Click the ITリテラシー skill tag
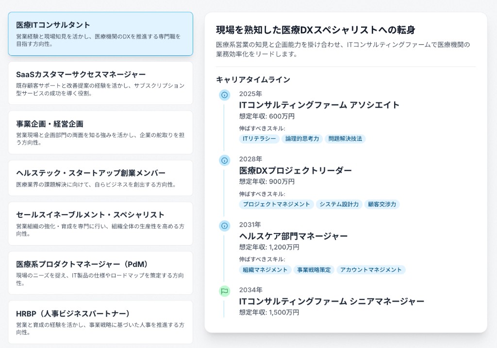Image resolution: width=497 pixels, height=348 pixels. tap(258, 139)
